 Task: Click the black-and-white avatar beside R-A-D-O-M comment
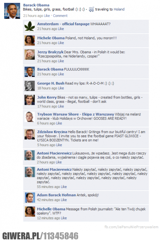30,86
